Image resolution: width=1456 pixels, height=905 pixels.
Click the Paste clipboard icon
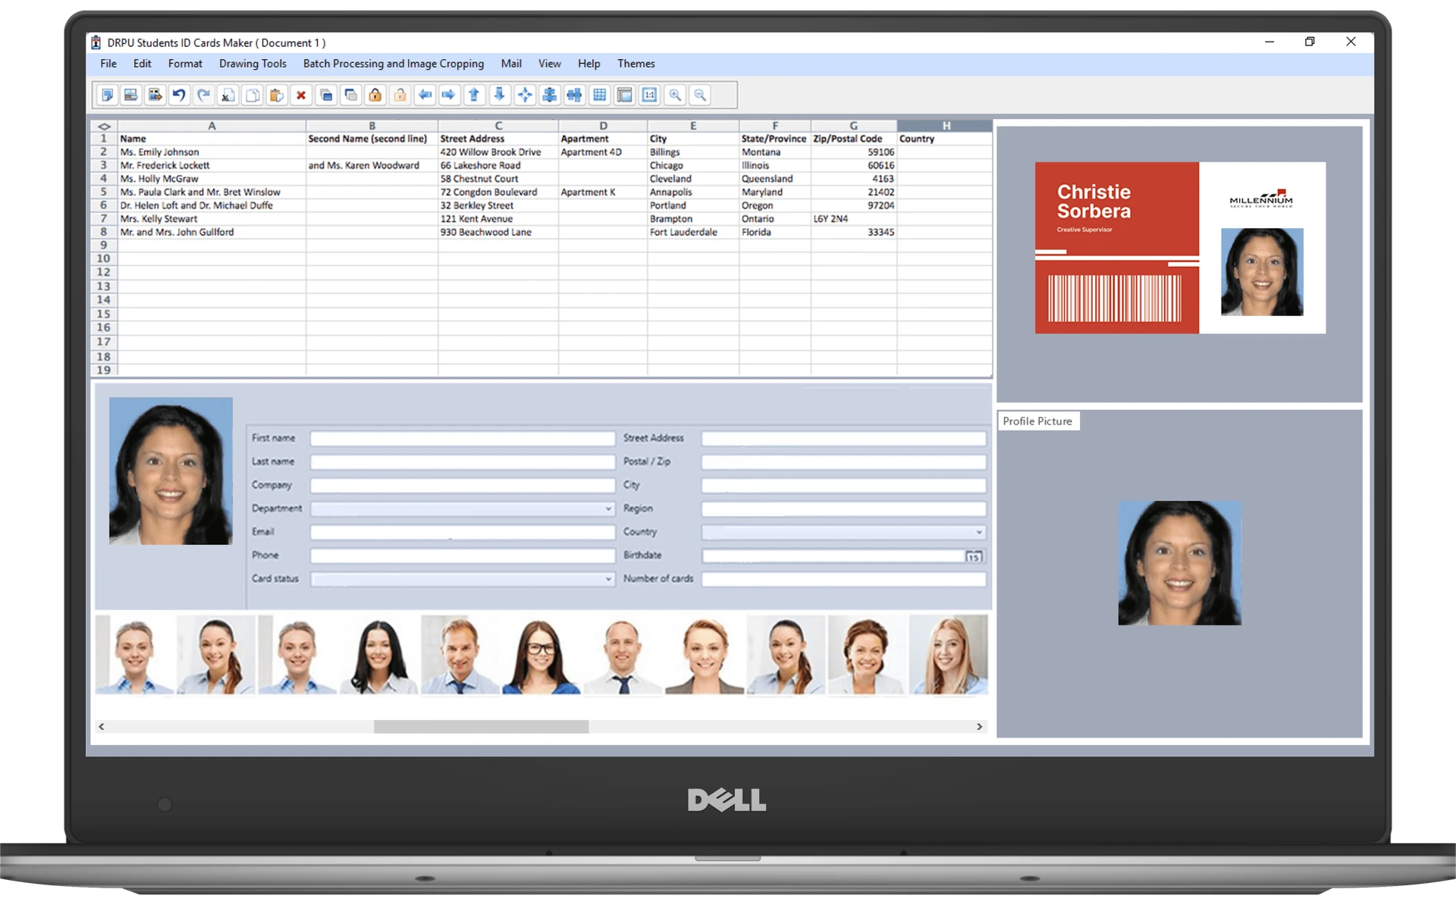(277, 95)
